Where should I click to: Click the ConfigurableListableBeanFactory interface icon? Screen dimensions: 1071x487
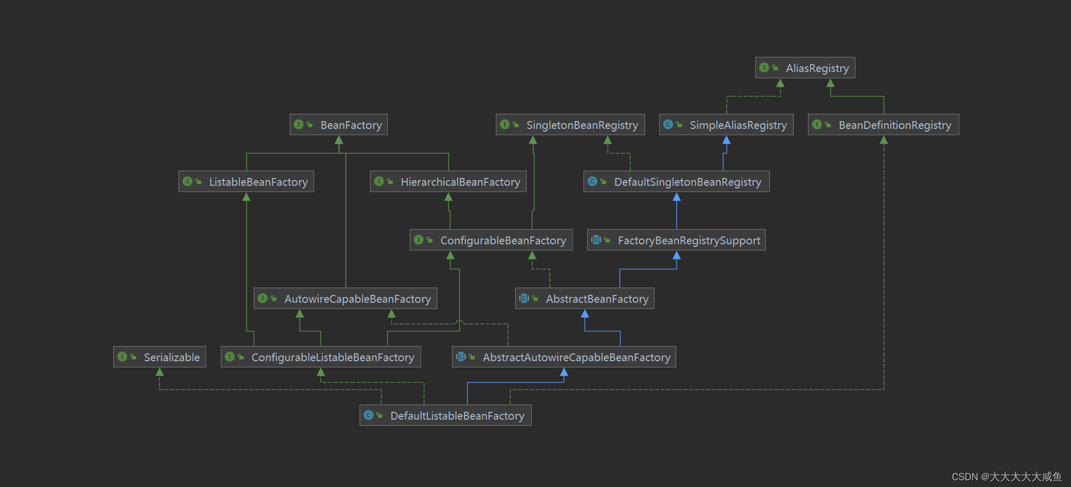point(230,357)
